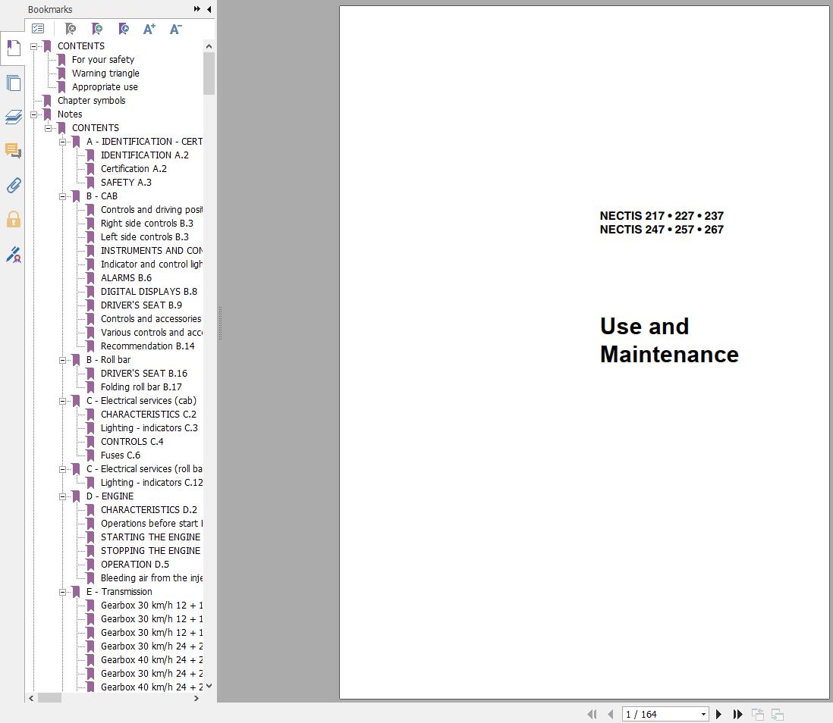Decrease bookmark font size
This screenshot has width=833, height=723.
point(175,29)
